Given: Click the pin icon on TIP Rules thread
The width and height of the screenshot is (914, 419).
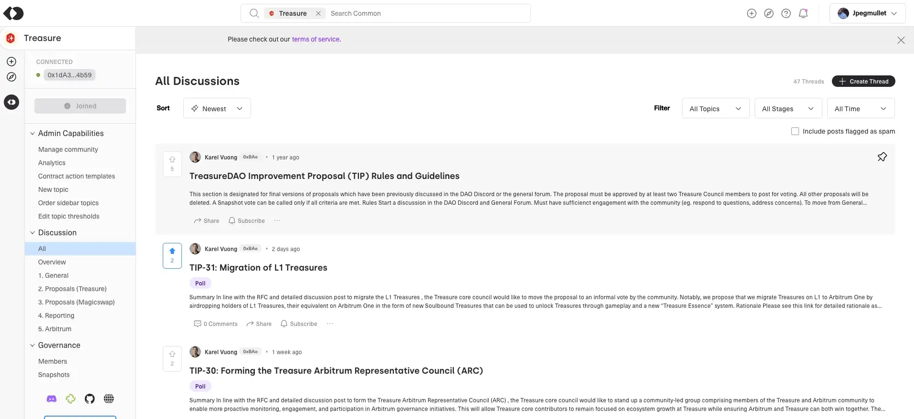Looking at the screenshot, I should 882,157.
